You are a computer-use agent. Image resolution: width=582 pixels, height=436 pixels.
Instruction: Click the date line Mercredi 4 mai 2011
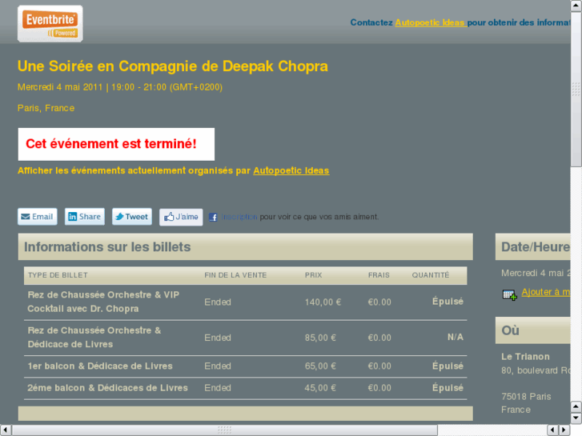[120, 87]
